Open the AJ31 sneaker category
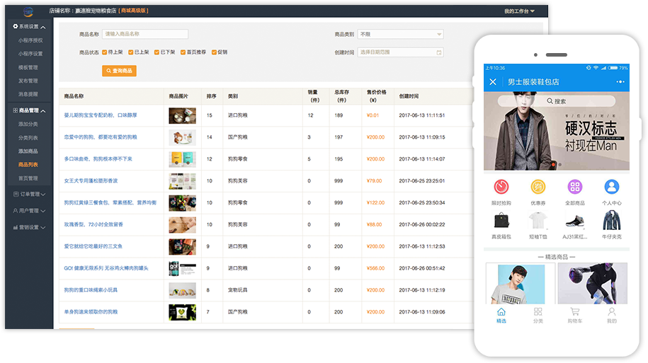This screenshot has height=363, width=648. pyautogui.click(x=574, y=221)
